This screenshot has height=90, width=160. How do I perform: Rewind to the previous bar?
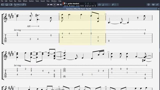[x=51, y=4]
